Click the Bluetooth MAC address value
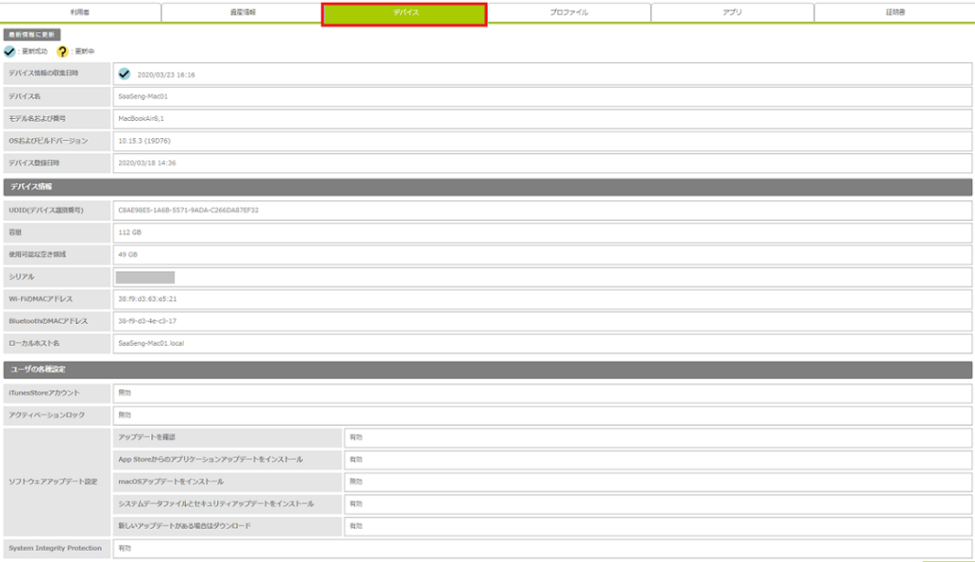The width and height of the screenshot is (975, 562). (542, 320)
